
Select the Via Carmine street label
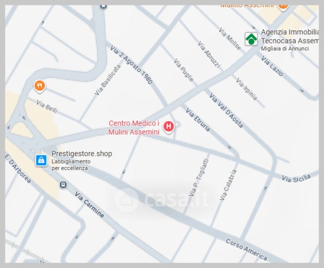pyautogui.click(x=89, y=205)
